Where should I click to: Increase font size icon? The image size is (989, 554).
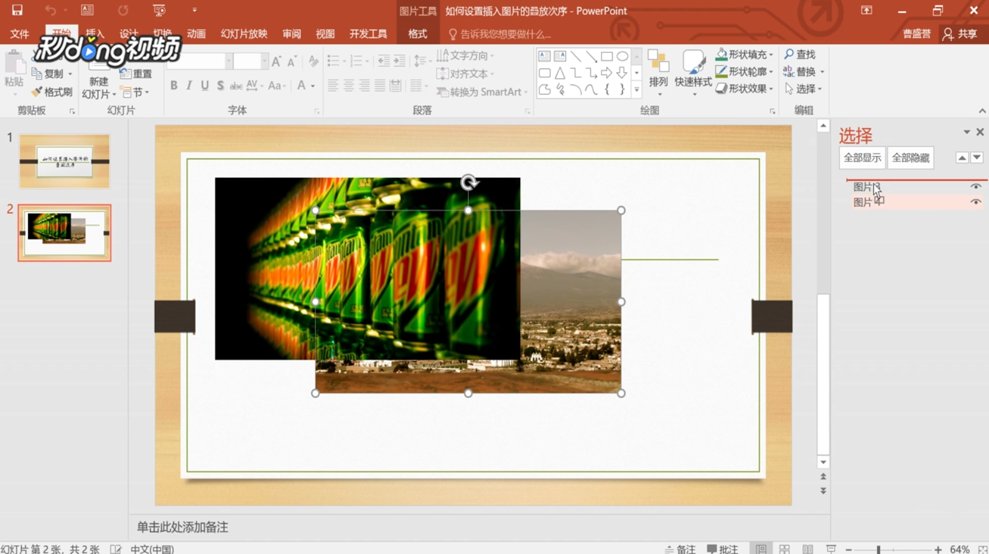(276, 61)
